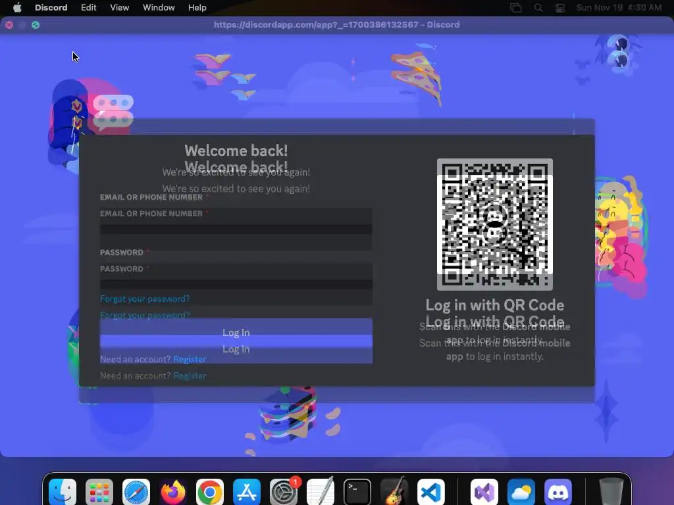Launch Safari from the dock

pos(136,492)
